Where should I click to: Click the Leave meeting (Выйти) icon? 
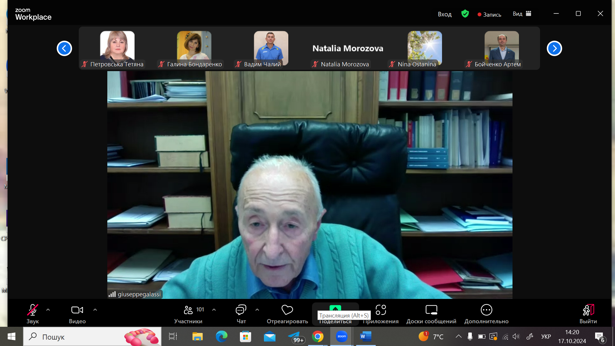pyautogui.click(x=588, y=310)
